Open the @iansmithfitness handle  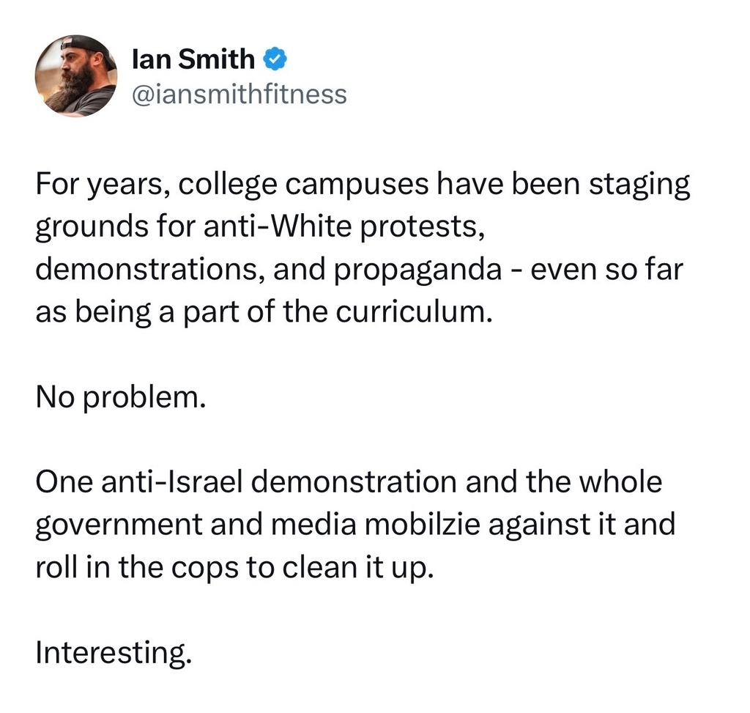[239, 94]
